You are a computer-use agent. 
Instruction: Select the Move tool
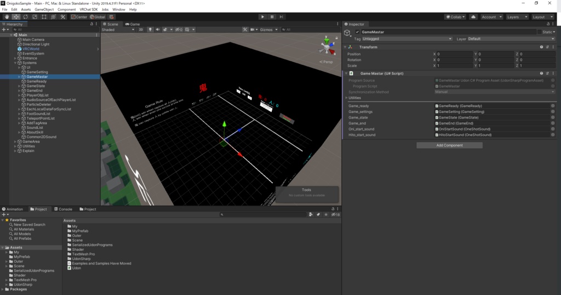tap(16, 17)
